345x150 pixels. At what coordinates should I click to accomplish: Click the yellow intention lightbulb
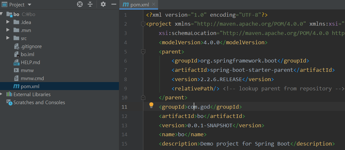151,105
